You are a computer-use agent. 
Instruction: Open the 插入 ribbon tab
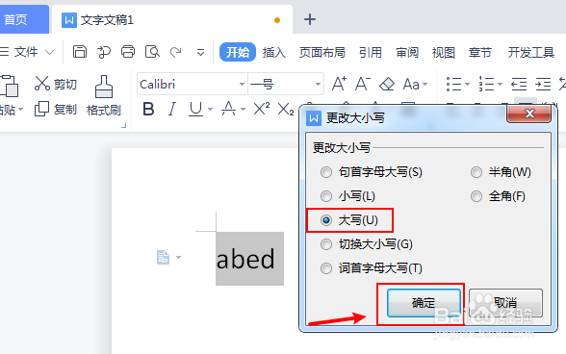[x=274, y=53]
